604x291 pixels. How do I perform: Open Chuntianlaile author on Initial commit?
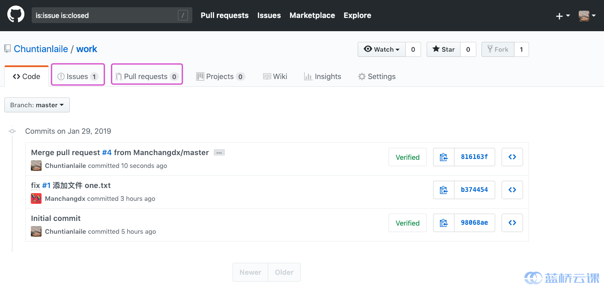pyautogui.click(x=66, y=232)
